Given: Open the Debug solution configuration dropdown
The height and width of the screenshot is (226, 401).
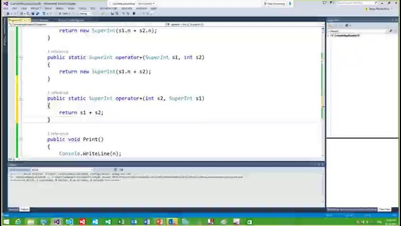Looking at the screenshot, I should 85,14.
